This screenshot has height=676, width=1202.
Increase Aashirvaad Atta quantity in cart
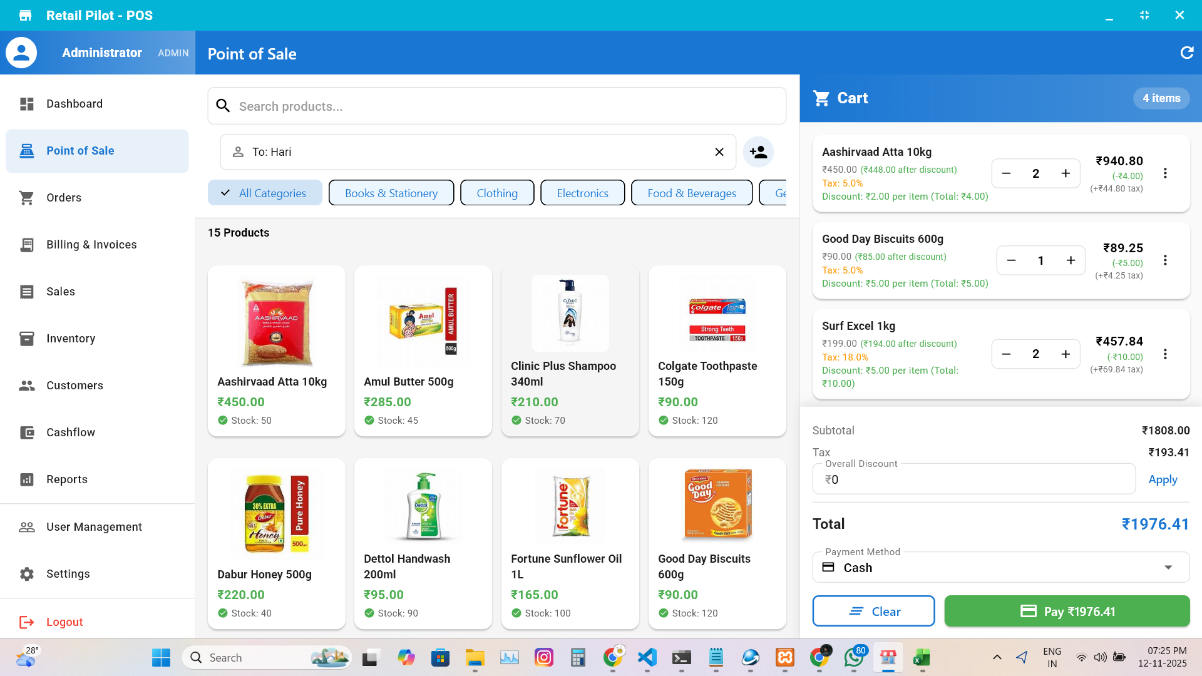1066,173
